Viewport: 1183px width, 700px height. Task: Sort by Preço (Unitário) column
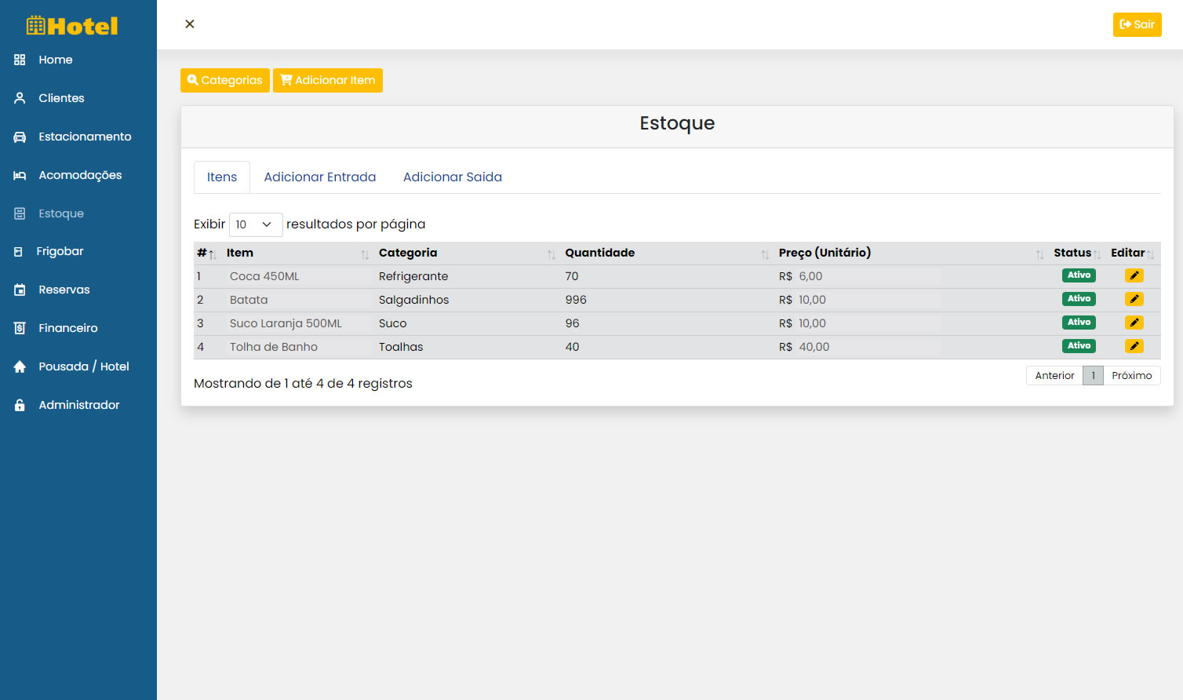tap(824, 253)
